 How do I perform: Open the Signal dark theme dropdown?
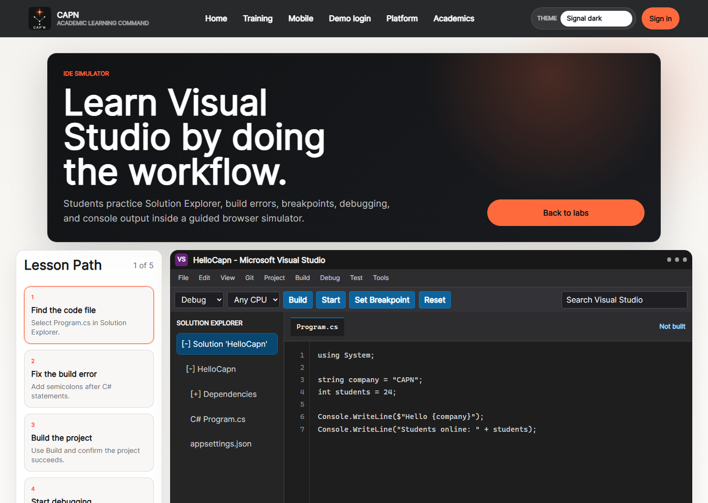(596, 19)
